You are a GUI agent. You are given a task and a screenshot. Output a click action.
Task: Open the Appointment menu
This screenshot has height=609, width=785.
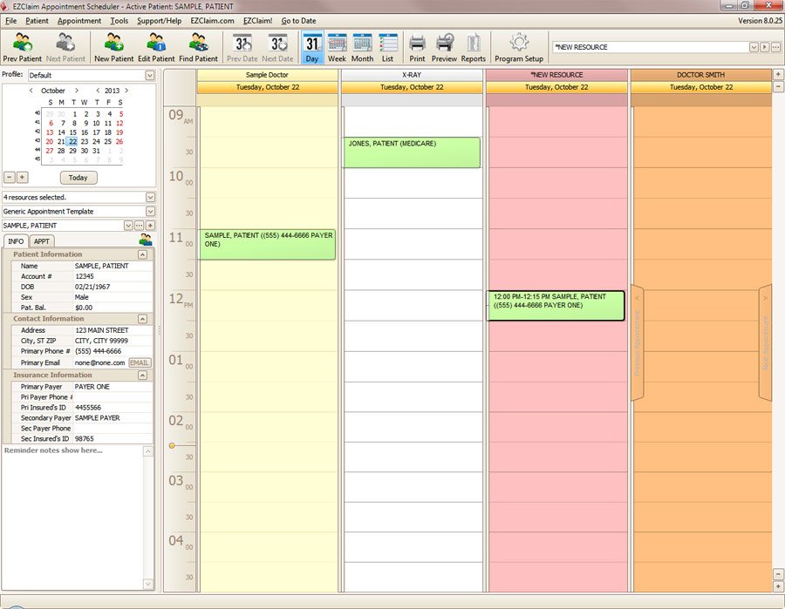pos(79,20)
